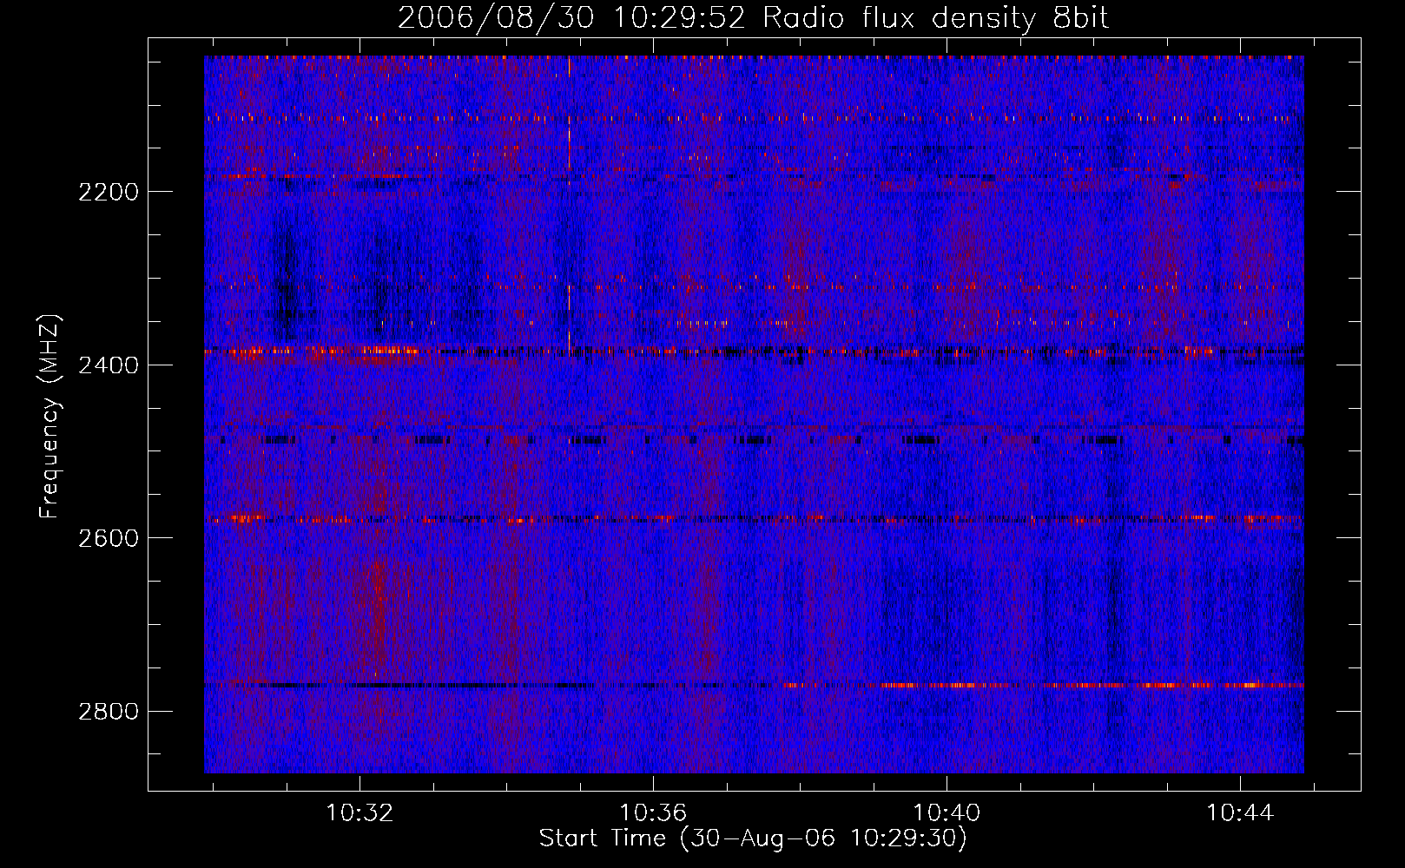Click the 10:40 time tick label
Screen dimensions: 1405x868
[x=947, y=813]
